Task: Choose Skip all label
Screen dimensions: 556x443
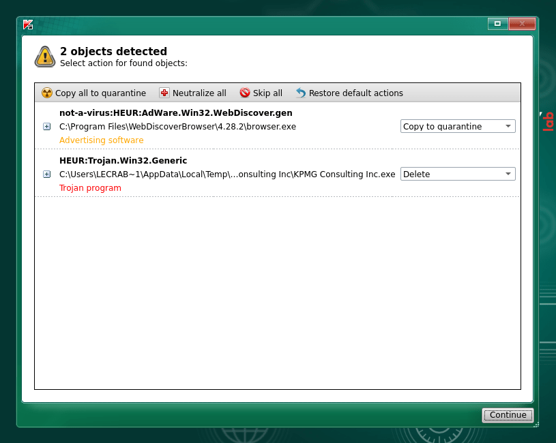Action: pyautogui.click(x=267, y=93)
